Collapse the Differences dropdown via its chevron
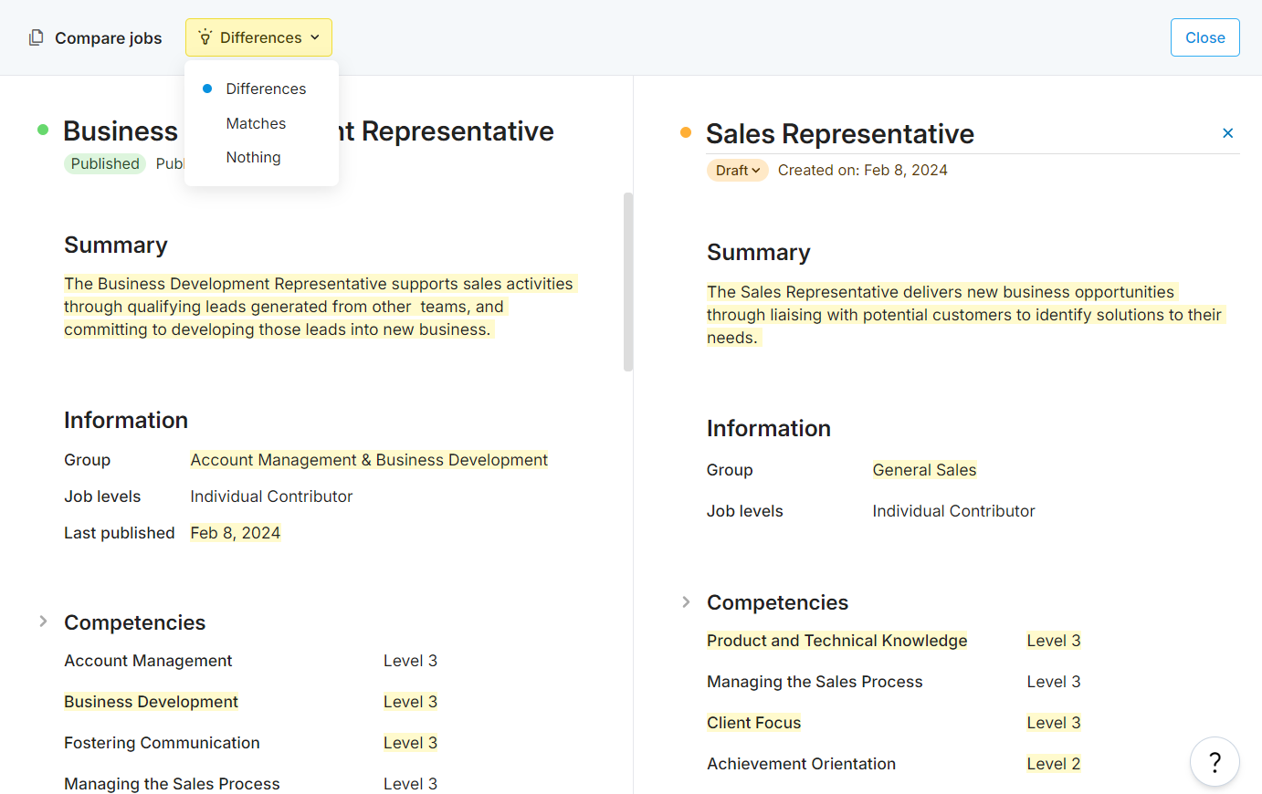 314,37
